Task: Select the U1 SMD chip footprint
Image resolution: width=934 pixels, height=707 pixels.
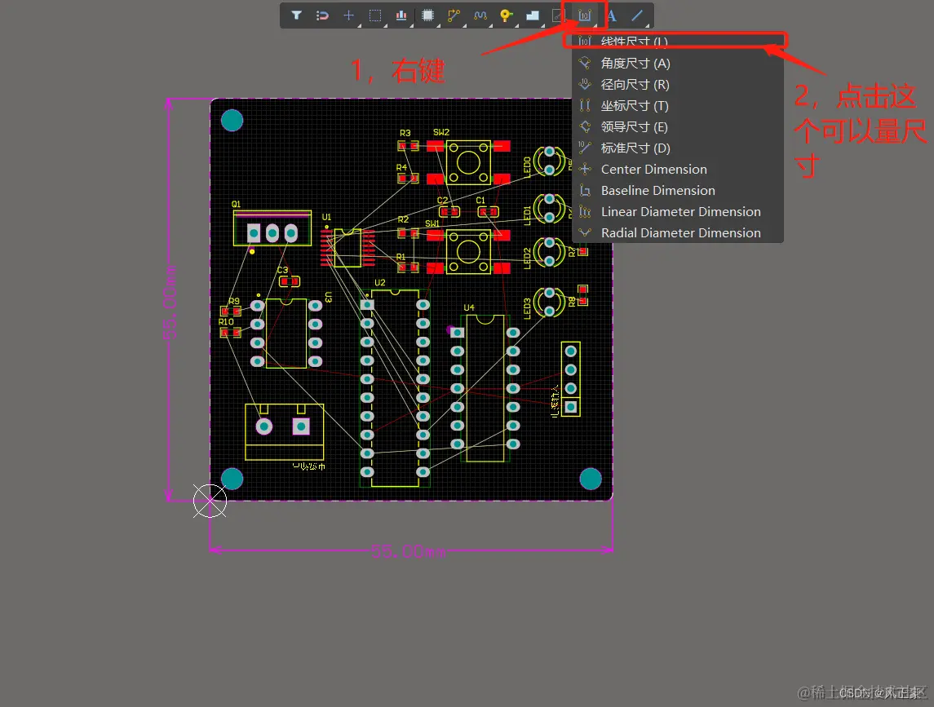Action: click(x=348, y=248)
